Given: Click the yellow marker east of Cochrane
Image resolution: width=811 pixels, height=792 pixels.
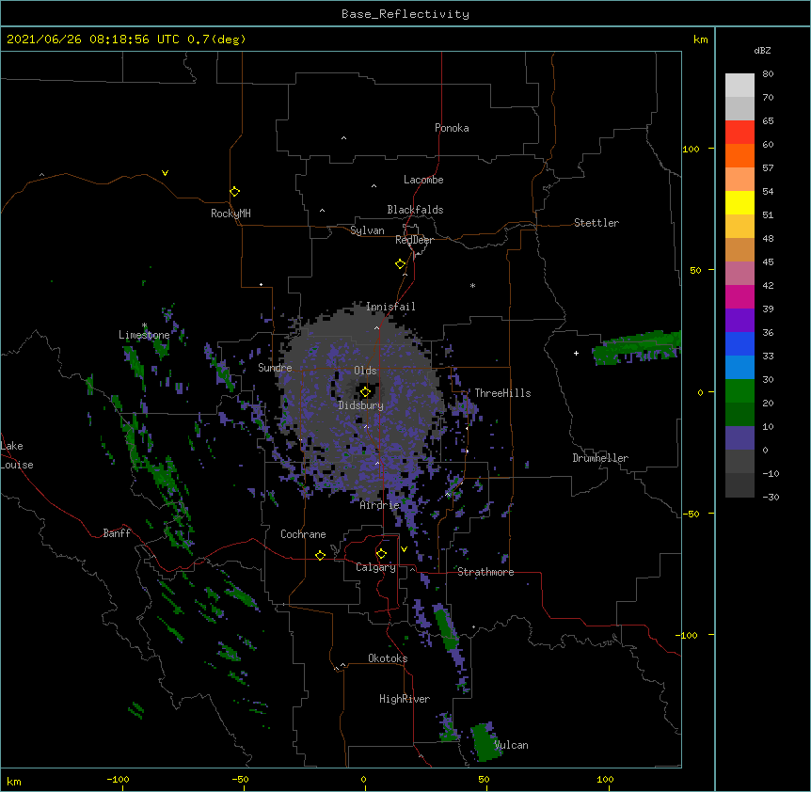Looking at the screenshot, I should (x=320, y=555).
